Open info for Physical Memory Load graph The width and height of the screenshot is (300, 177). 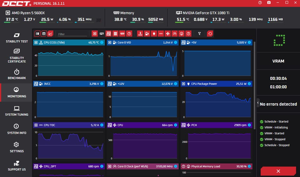tap(249, 166)
